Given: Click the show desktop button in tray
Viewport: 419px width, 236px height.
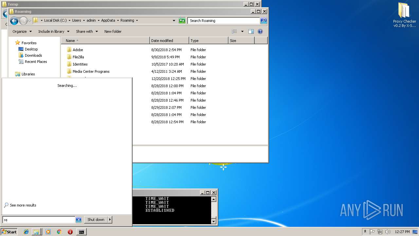Looking at the screenshot, I should tap(415, 232).
